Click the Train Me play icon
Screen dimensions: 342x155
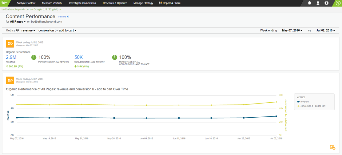pos(68,17)
